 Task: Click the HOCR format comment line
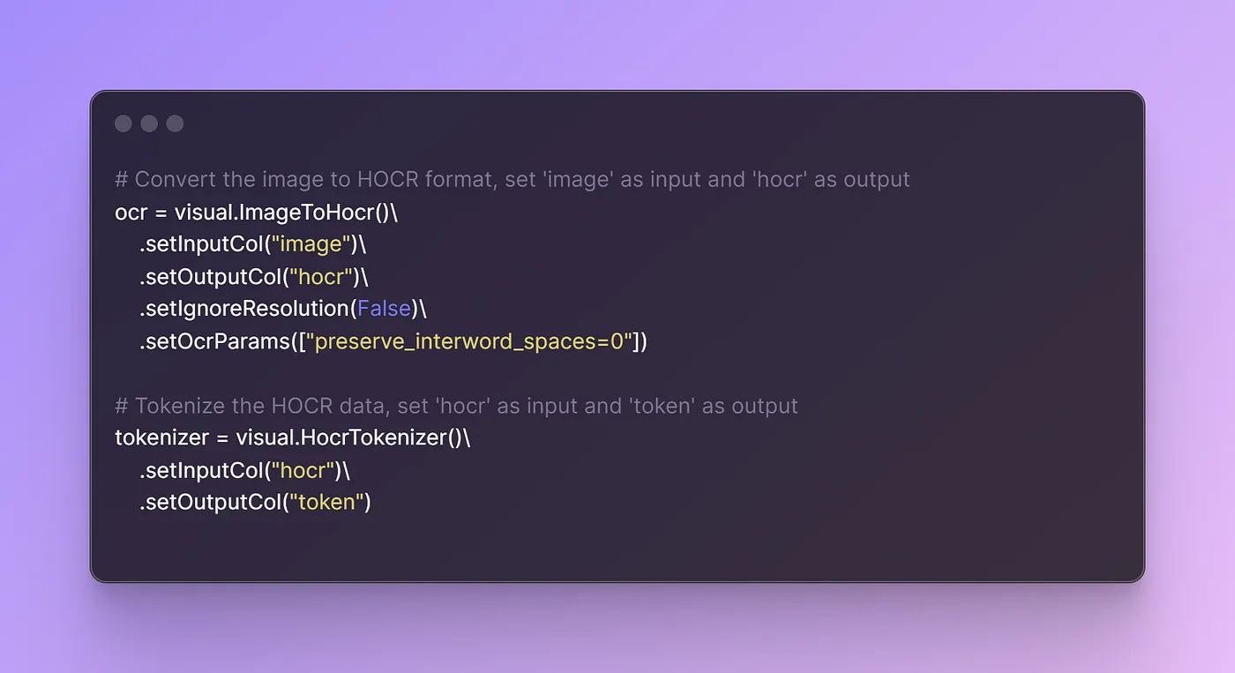coord(512,180)
